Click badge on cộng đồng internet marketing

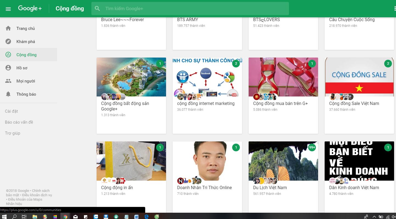236,64
